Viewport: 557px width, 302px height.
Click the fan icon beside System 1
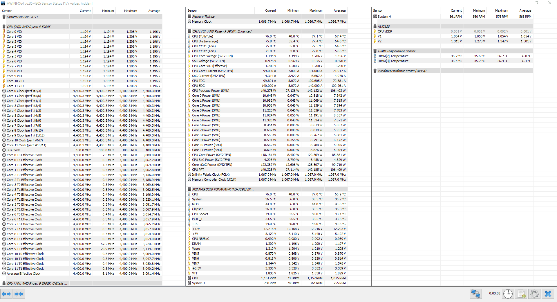pyautogui.click(x=189, y=283)
